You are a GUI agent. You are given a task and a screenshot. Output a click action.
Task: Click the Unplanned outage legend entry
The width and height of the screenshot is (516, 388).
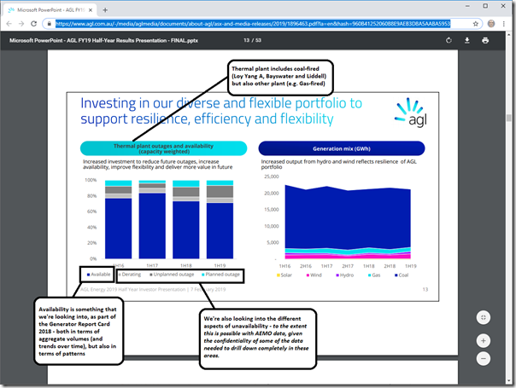click(172, 275)
